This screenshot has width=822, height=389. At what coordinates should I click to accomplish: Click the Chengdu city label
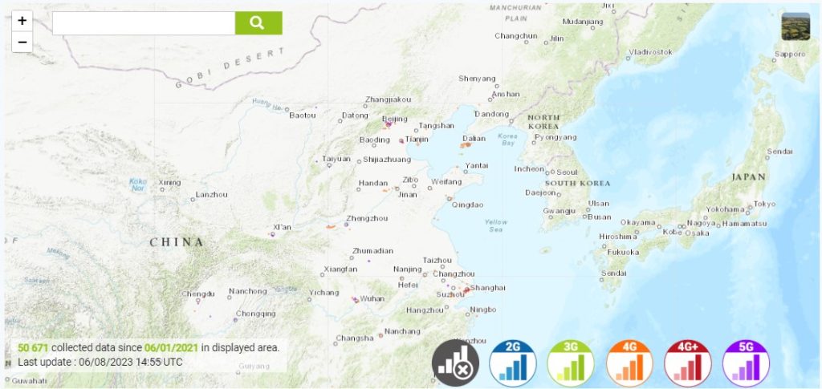click(198, 294)
